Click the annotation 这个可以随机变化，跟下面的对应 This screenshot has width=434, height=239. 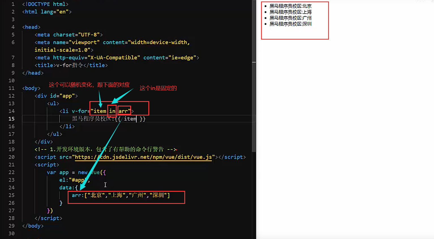tap(89, 85)
